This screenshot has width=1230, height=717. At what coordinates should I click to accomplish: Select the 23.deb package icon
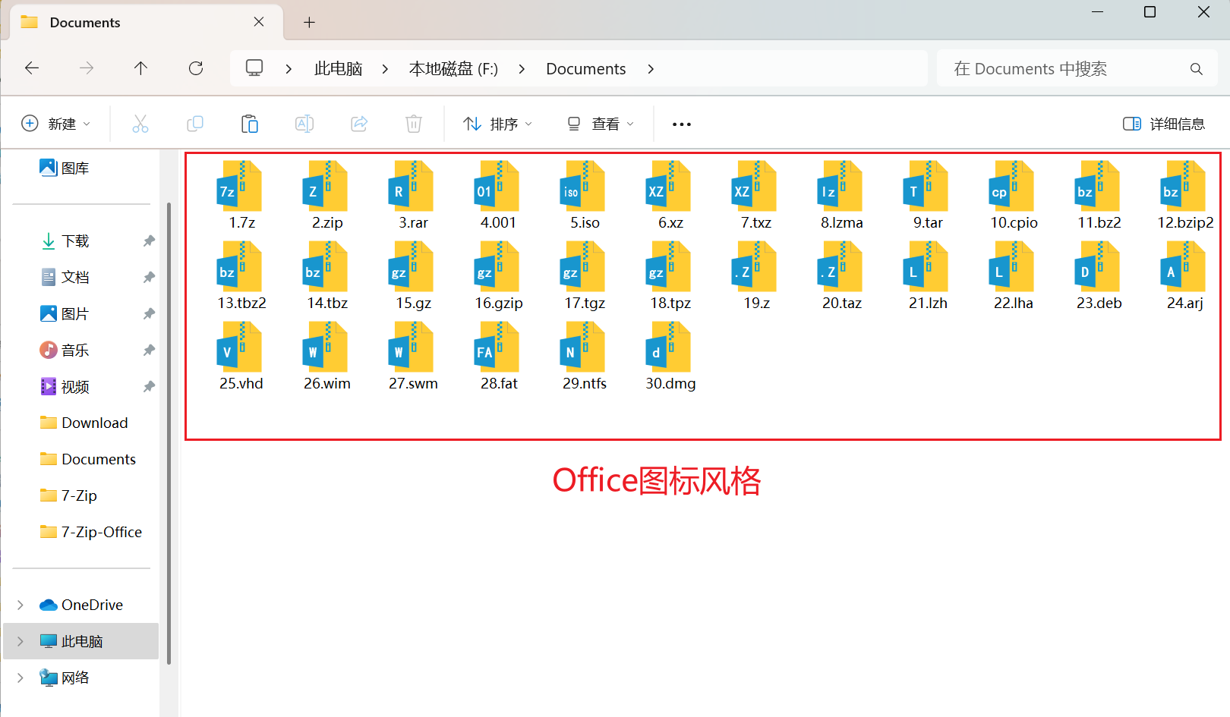pyautogui.click(x=1097, y=266)
